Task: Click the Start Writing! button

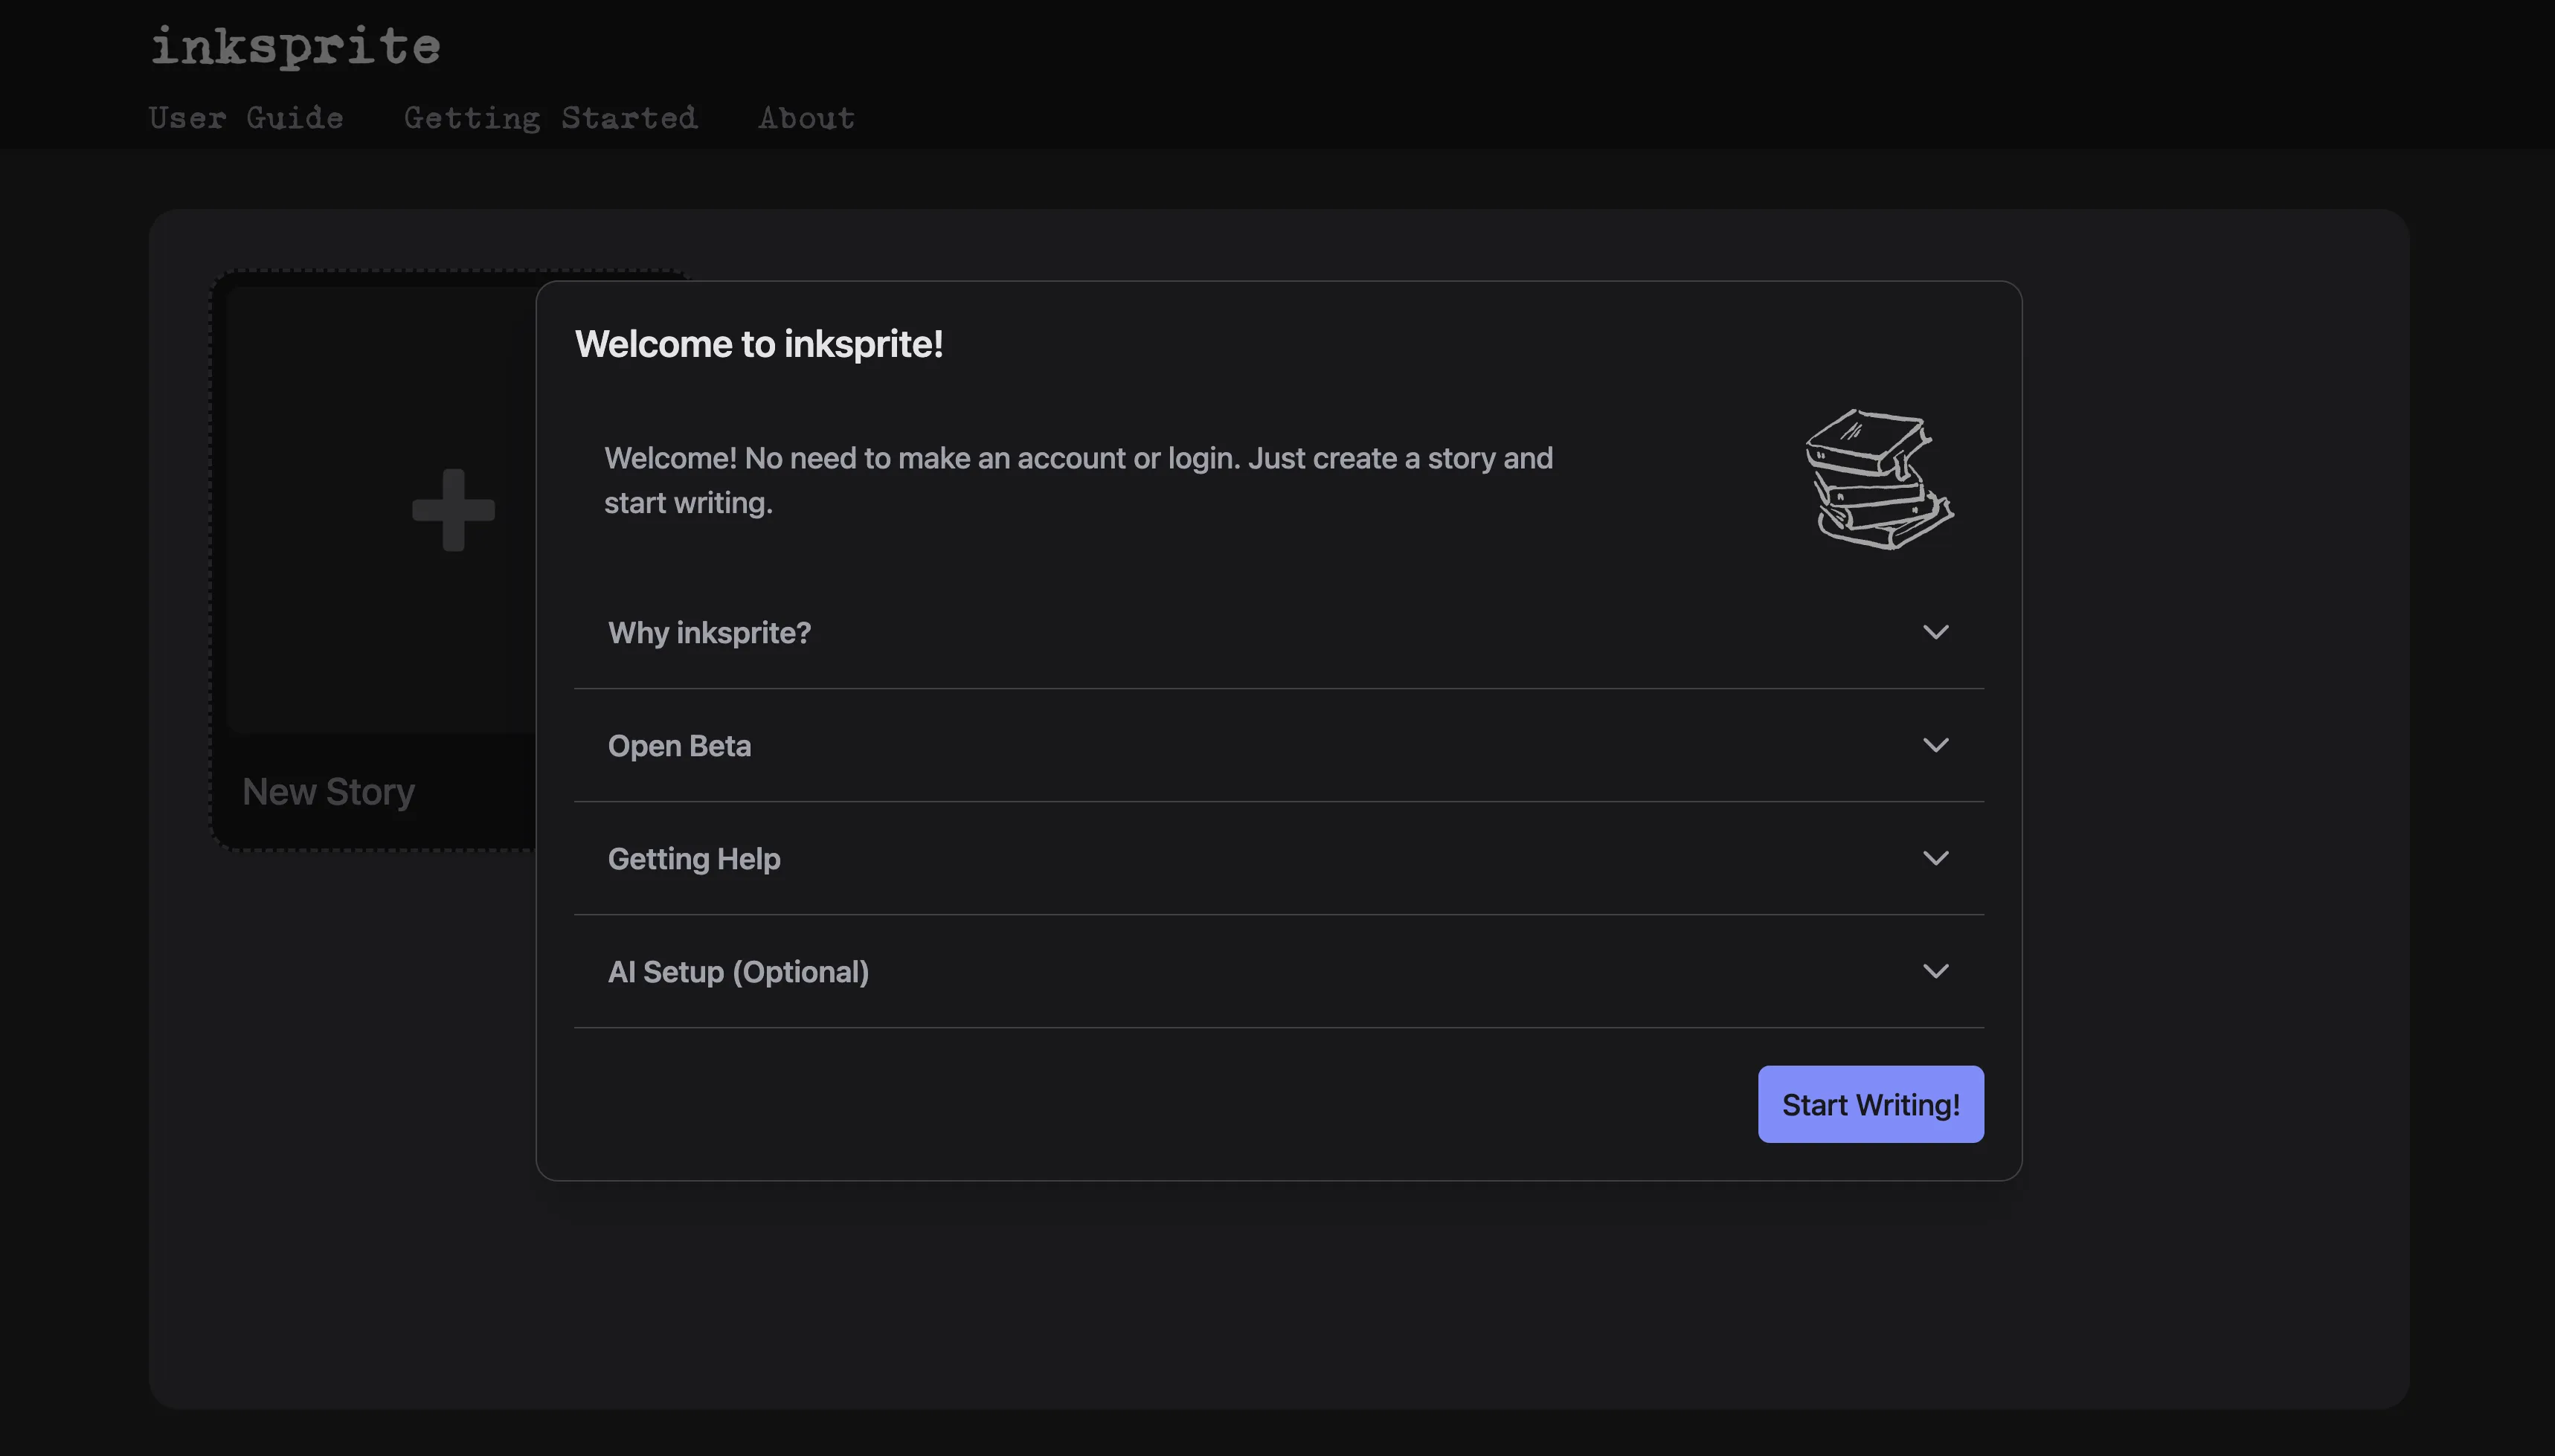Action: 1869,1103
